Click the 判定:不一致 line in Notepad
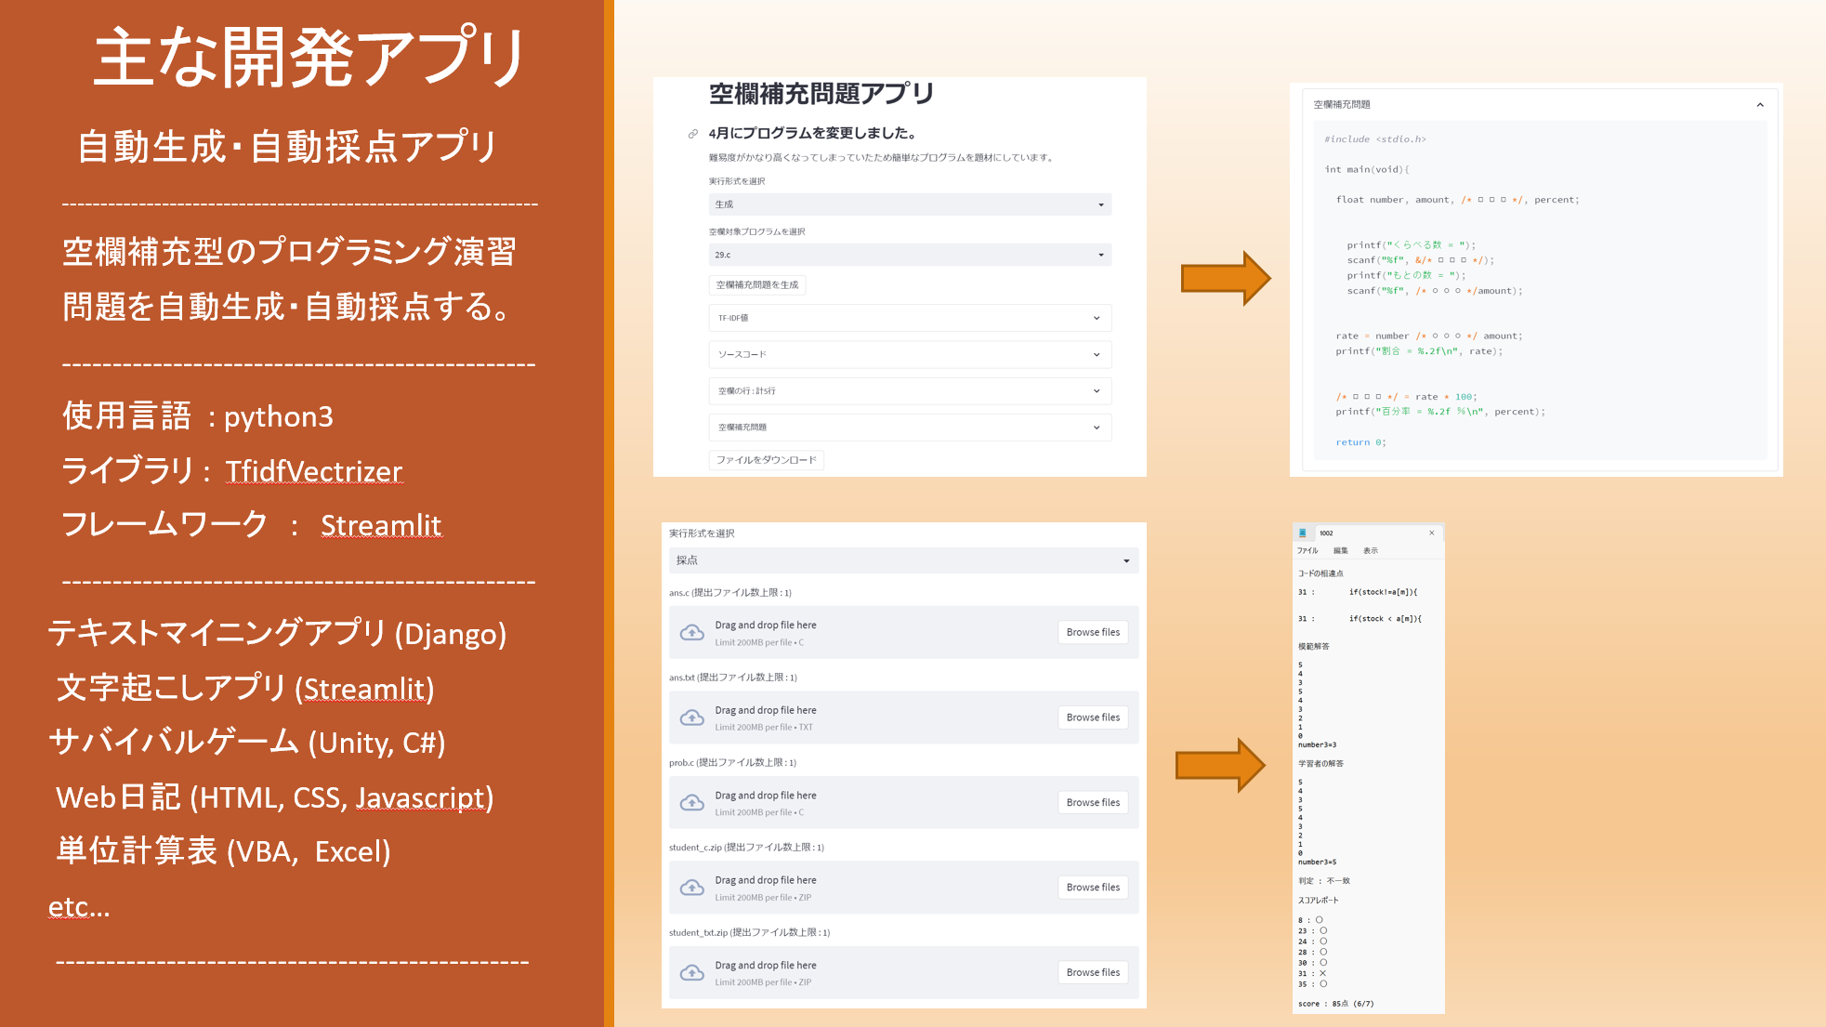Viewport: 1826px width, 1027px height. click(1323, 881)
